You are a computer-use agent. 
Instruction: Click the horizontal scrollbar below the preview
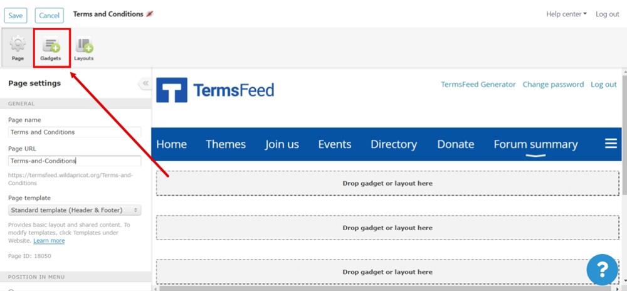(384, 288)
